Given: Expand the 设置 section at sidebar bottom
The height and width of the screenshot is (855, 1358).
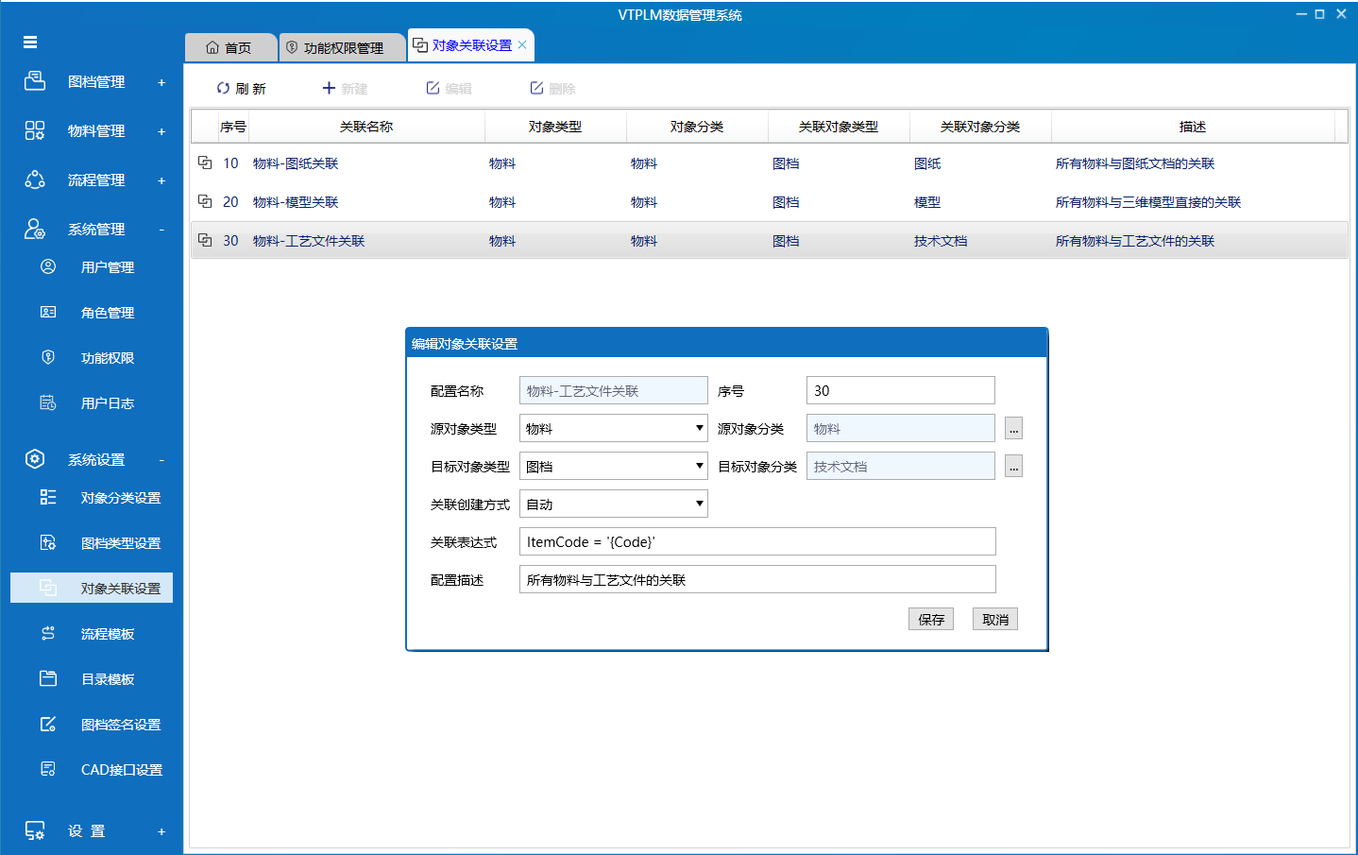Looking at the screenshot, I should [161, 831].
